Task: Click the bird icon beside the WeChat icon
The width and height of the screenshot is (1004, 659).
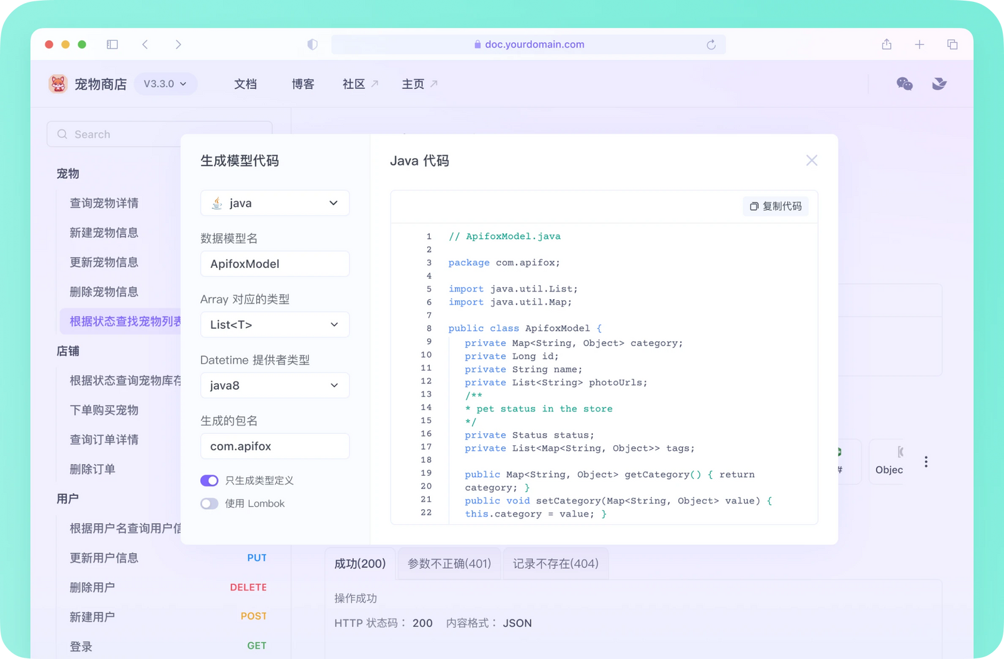Action: pos(939,83)
